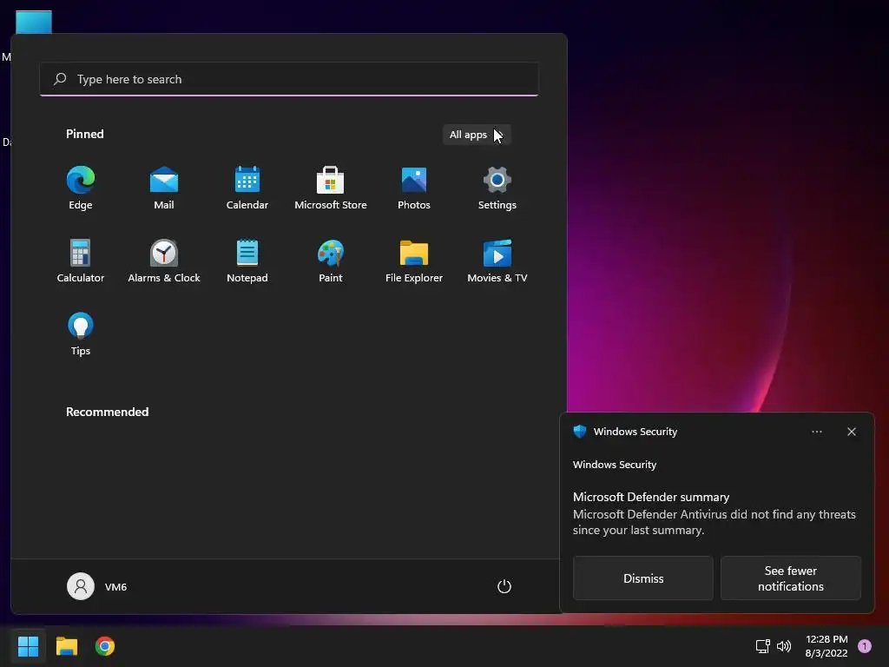Open File Explorer from the taskbar
The image size is (889, 667).
66,646
